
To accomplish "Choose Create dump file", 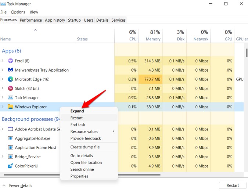I will [x=89, y=147].
